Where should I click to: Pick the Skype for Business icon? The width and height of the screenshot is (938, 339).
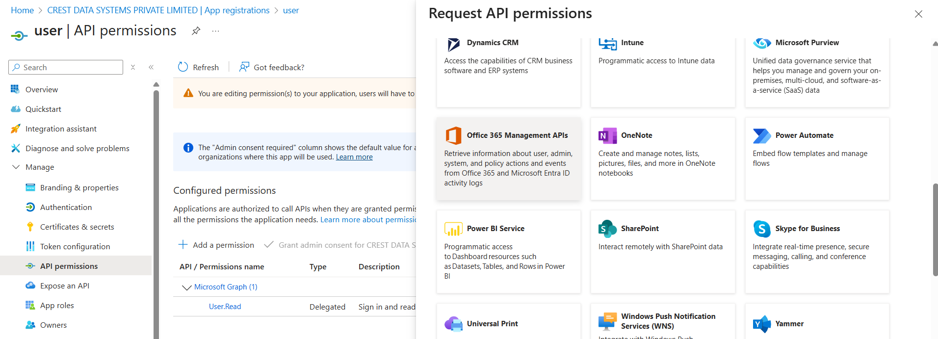pyautogui.click(x=761, y=229)
